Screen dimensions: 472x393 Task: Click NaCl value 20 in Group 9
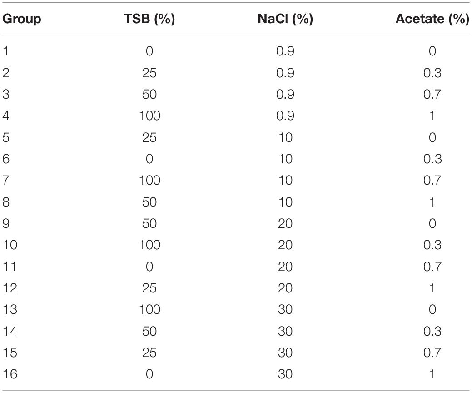coord(285,223)
